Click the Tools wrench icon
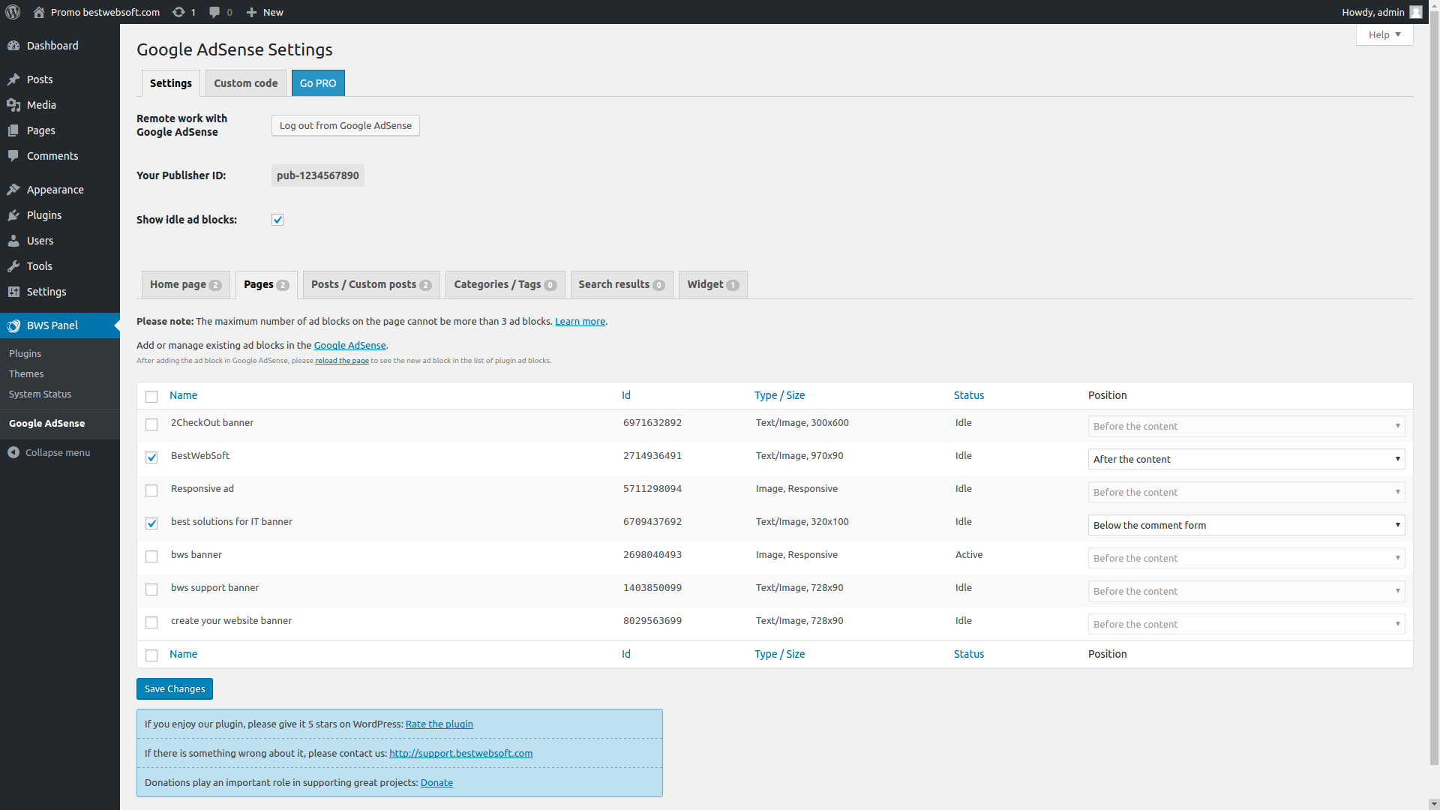The image size is (1440, 810). pos(13,266)
